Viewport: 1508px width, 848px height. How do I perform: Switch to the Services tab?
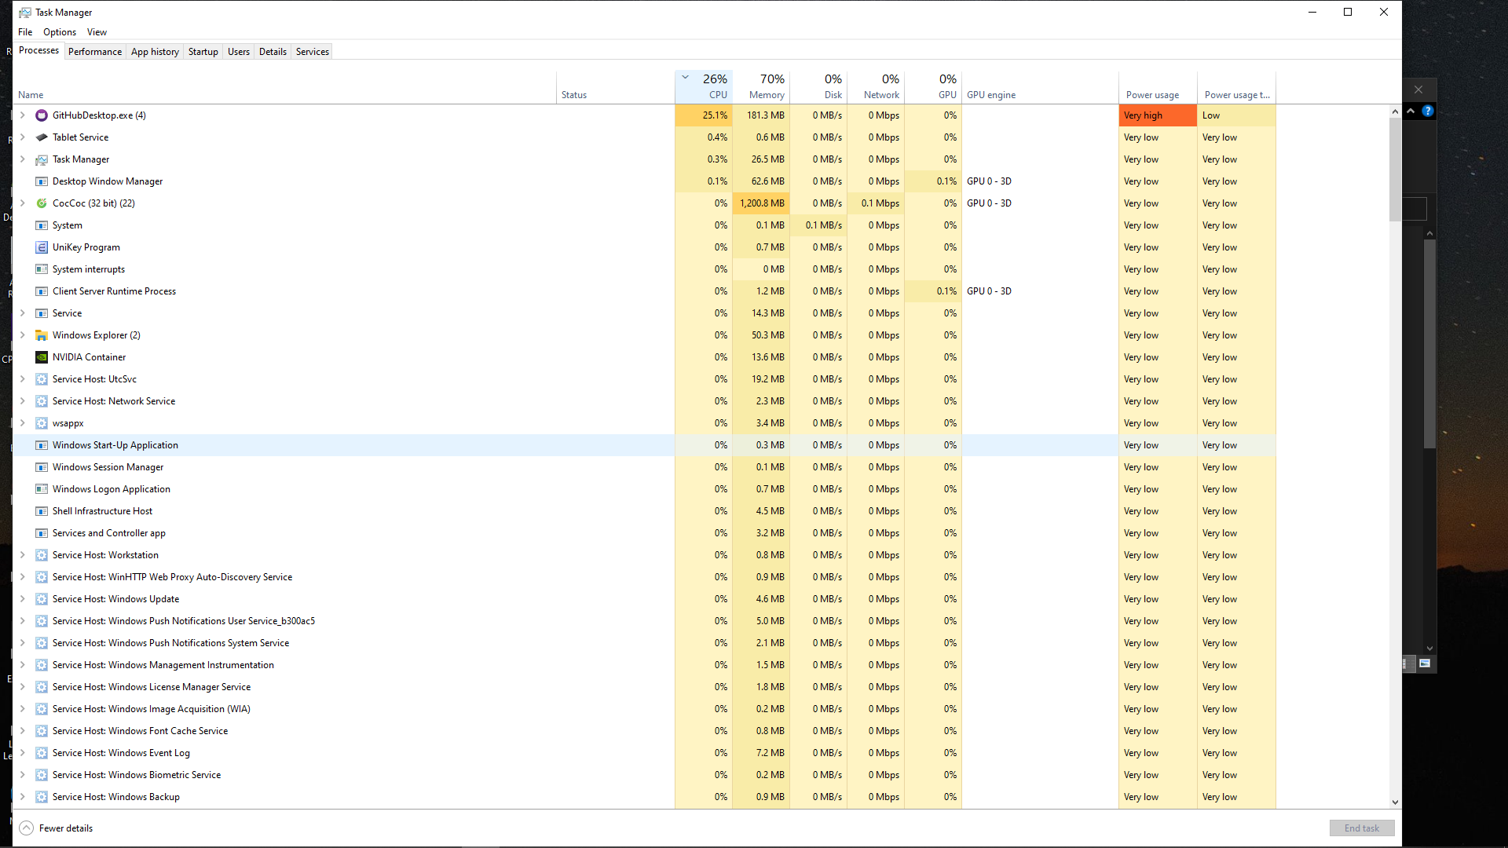(313, 52)
